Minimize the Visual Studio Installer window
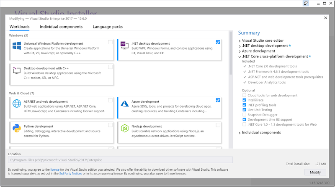 318,3
